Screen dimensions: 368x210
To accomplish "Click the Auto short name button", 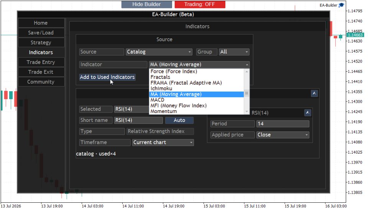I will tap(179, 120).
